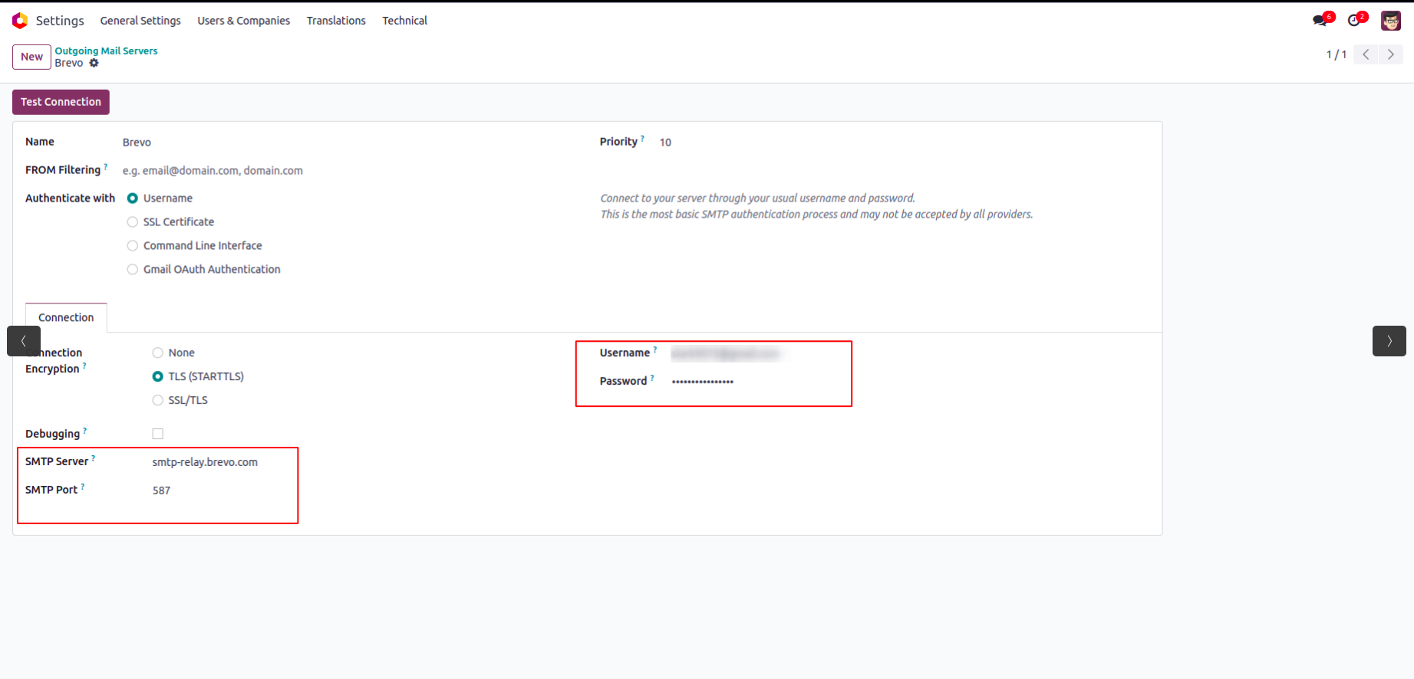The height and width of the screenshot is (679, 1414).
Task: Go to the previous record arrow in pager
Action: coord(1366,54)
